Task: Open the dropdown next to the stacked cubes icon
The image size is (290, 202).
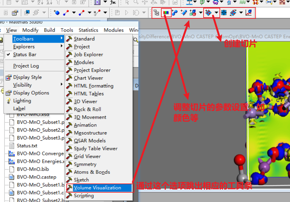Action: click(201, 13)
